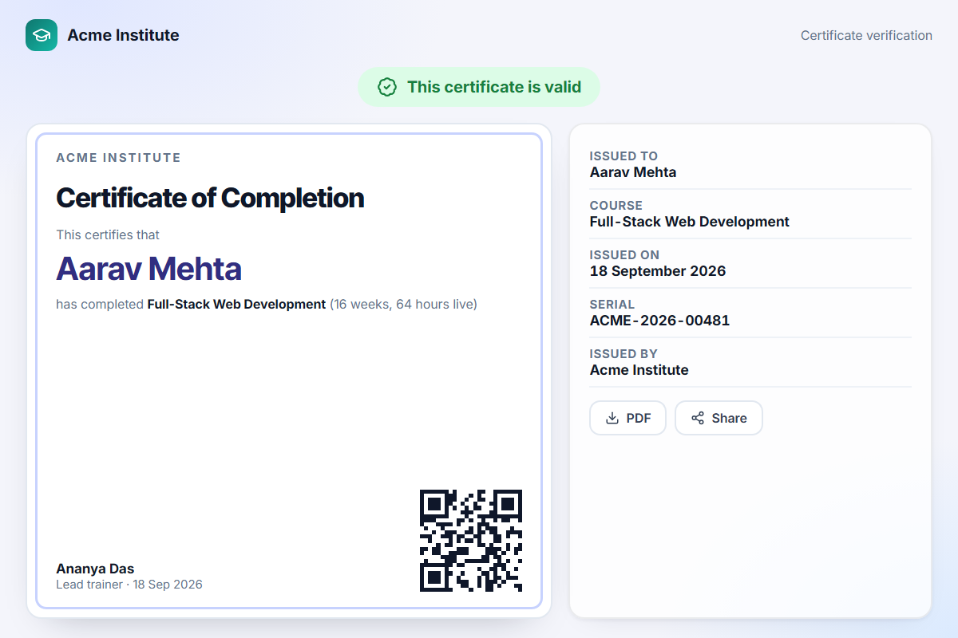
Task: Click the ISSUED ON label
Action: coord(625,255)
